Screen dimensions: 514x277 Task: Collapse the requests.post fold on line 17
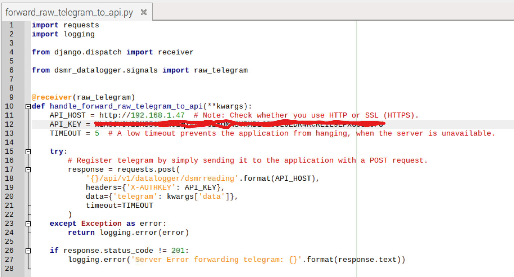point(28,169)
